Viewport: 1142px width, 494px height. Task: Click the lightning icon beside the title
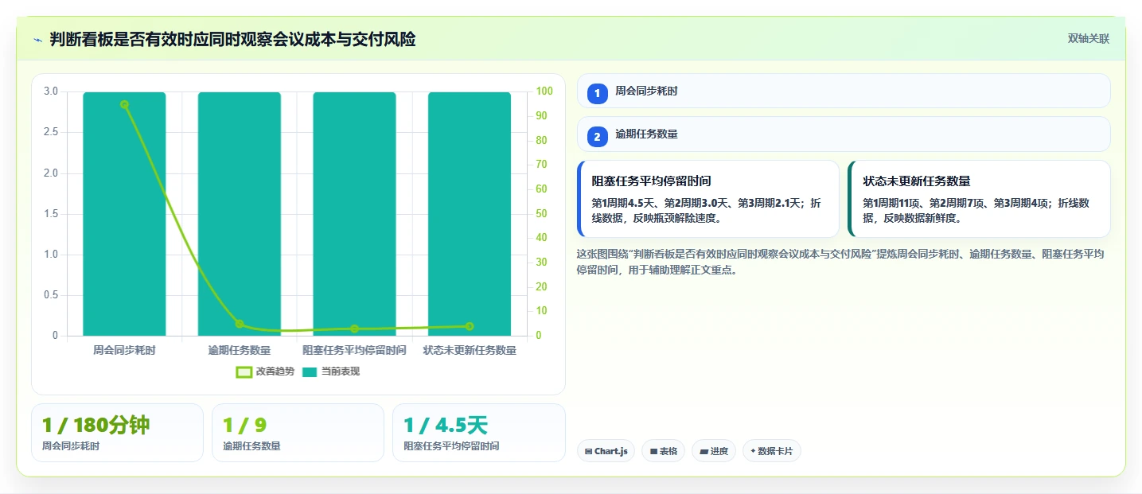point(37,39)
